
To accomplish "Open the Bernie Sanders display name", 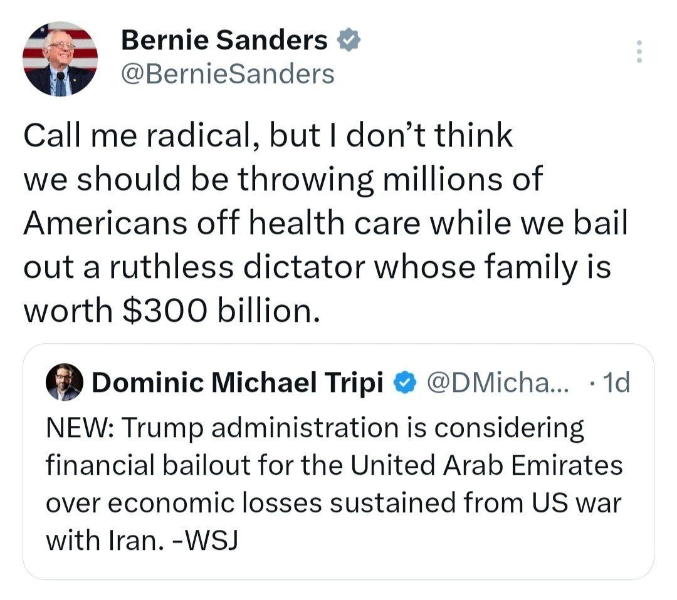I will [224, 41].
